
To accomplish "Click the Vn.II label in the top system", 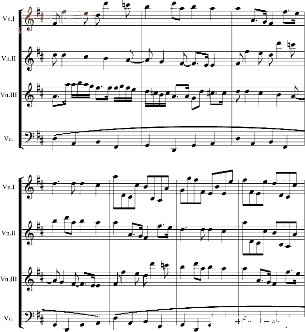I will coord(9,59).
